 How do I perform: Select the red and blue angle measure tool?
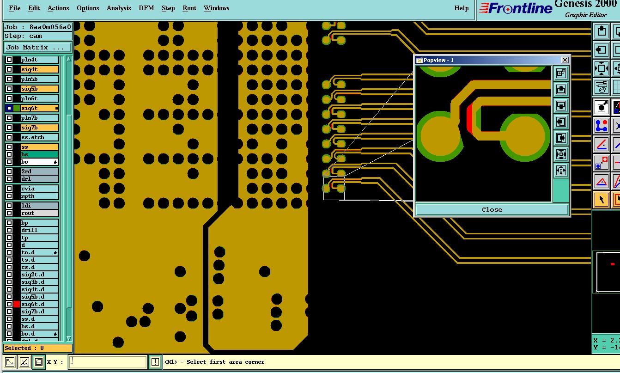click(601, 144)
